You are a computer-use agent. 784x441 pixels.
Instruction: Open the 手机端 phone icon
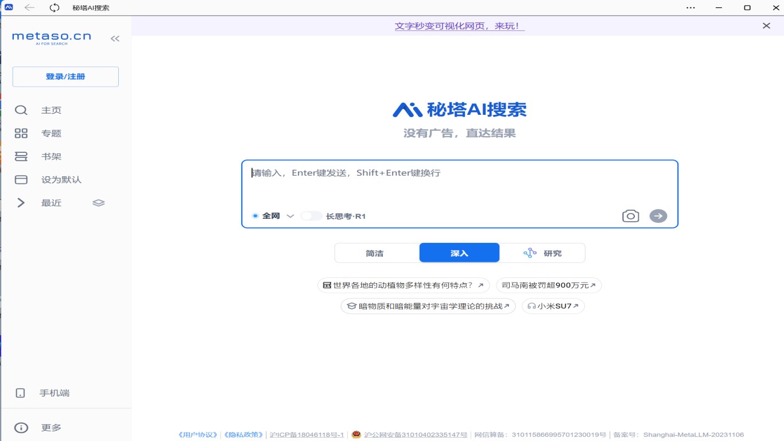[x=20, y=393]
